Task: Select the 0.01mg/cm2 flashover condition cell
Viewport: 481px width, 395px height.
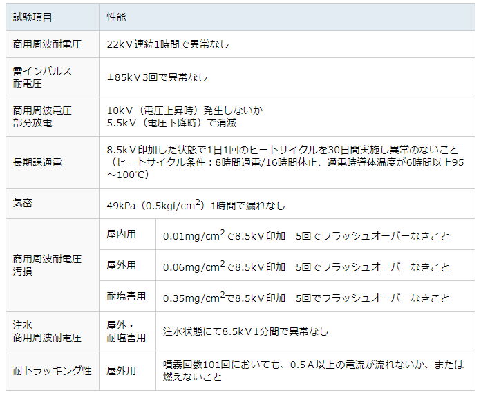Action: point(306,236)
